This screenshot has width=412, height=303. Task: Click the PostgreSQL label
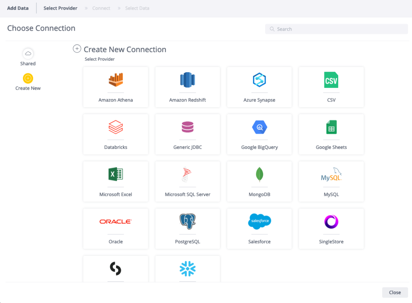point(188,241)
